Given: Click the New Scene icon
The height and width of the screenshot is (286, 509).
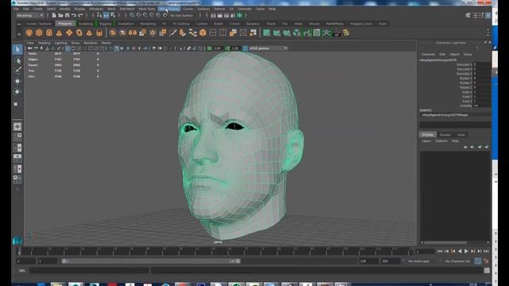Looking at the screenshot, I should pyautogui.click(x=54, y=15).
